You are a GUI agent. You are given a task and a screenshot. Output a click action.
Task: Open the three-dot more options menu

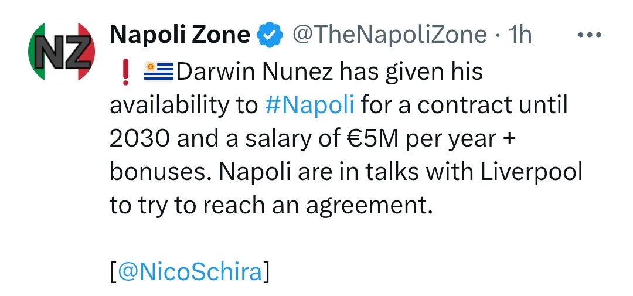click(x=590, y=35)
